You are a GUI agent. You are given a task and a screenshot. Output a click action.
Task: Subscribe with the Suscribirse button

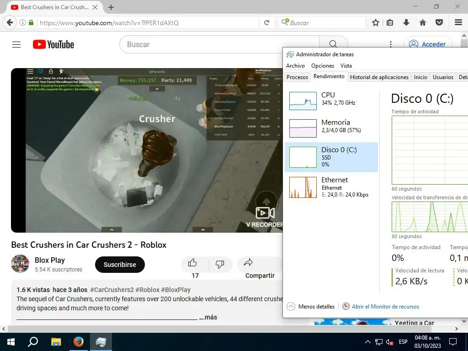tap(120, 265)
